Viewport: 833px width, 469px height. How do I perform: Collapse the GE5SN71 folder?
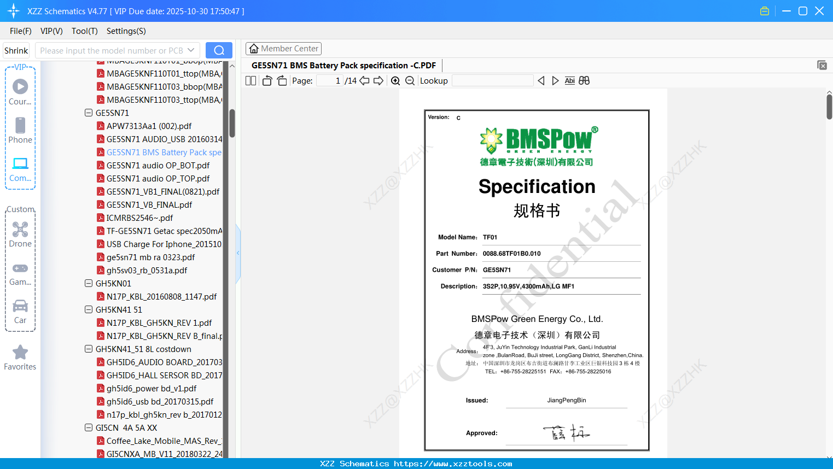89,113
